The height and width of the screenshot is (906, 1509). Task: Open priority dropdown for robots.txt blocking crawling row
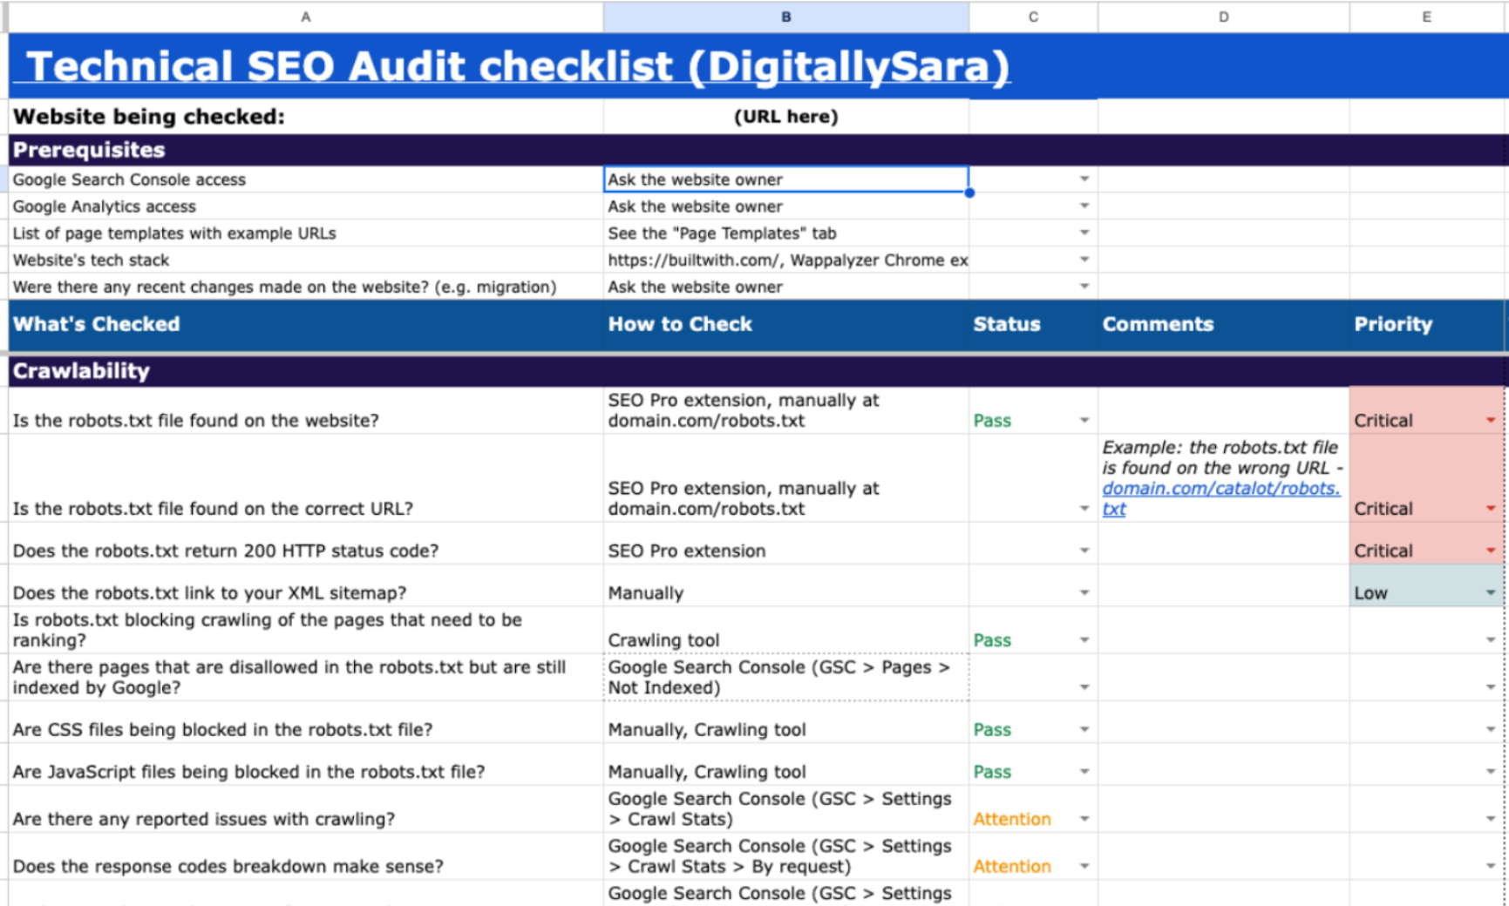[x=1491, y=639]
